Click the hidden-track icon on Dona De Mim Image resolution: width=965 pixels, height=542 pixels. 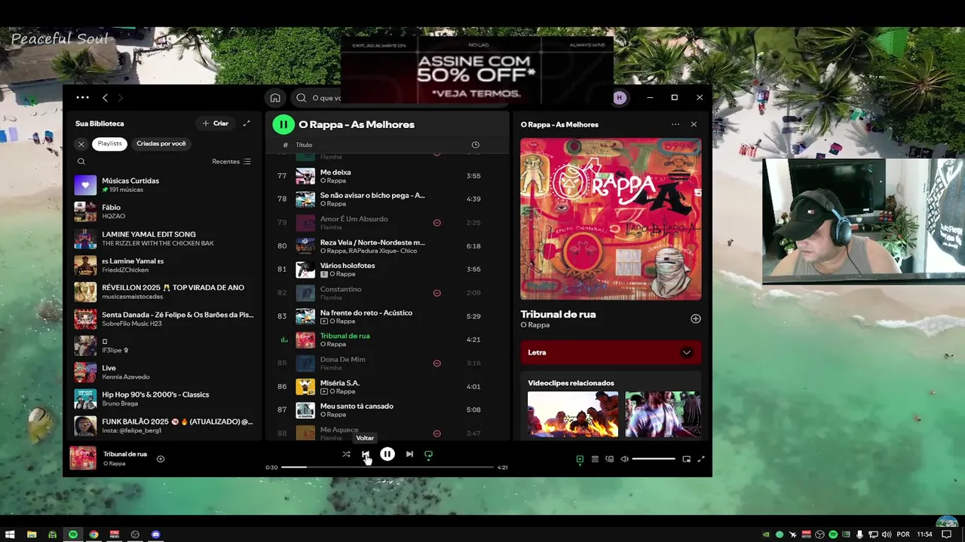point(437,363)
